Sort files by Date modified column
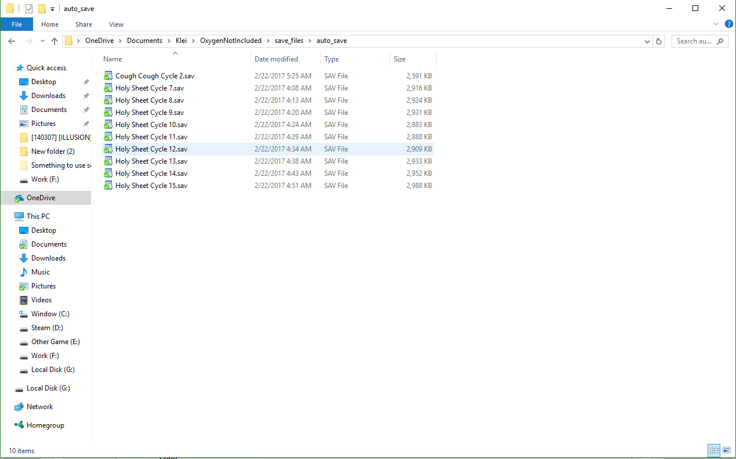The height and width of the screenshot is (459, 736). pyautogui.click(x=276, y=59)
